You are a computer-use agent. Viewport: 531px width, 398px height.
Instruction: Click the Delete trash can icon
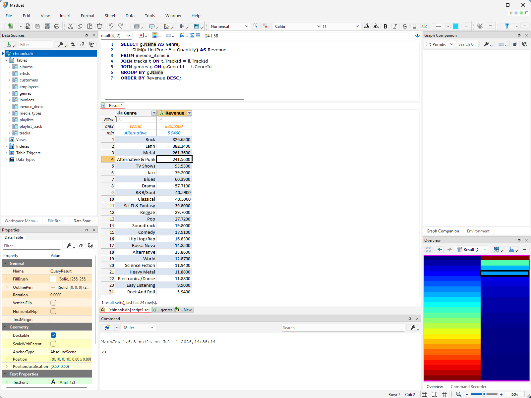coord(99,26)
